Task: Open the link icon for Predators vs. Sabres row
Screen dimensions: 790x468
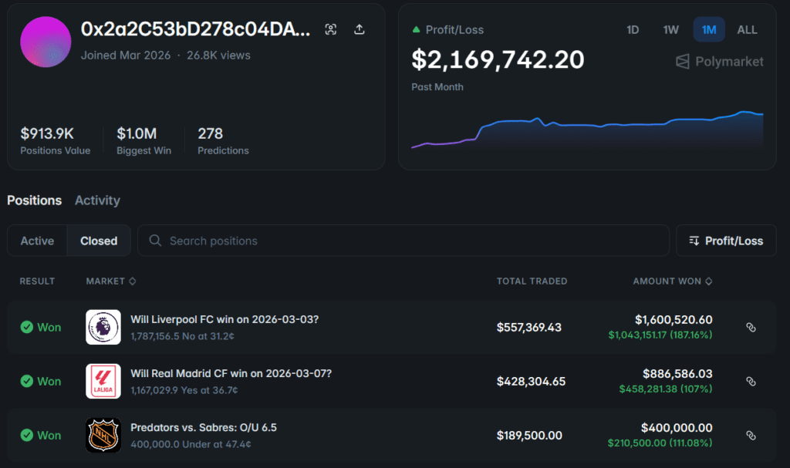Action: 751,436
